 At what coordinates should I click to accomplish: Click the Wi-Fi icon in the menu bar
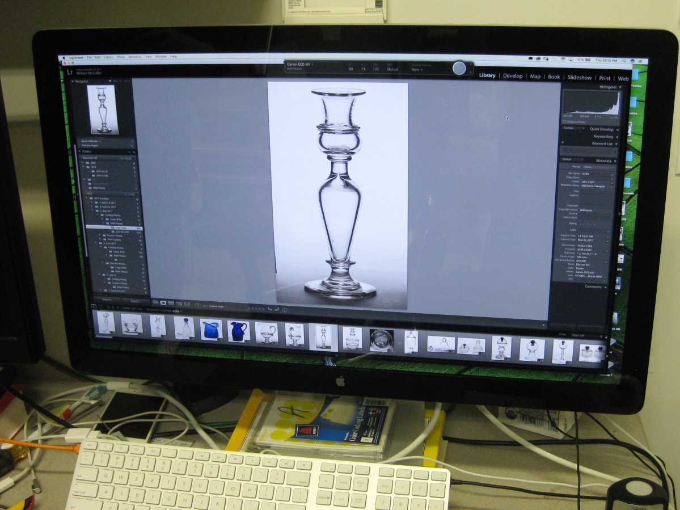563,59
